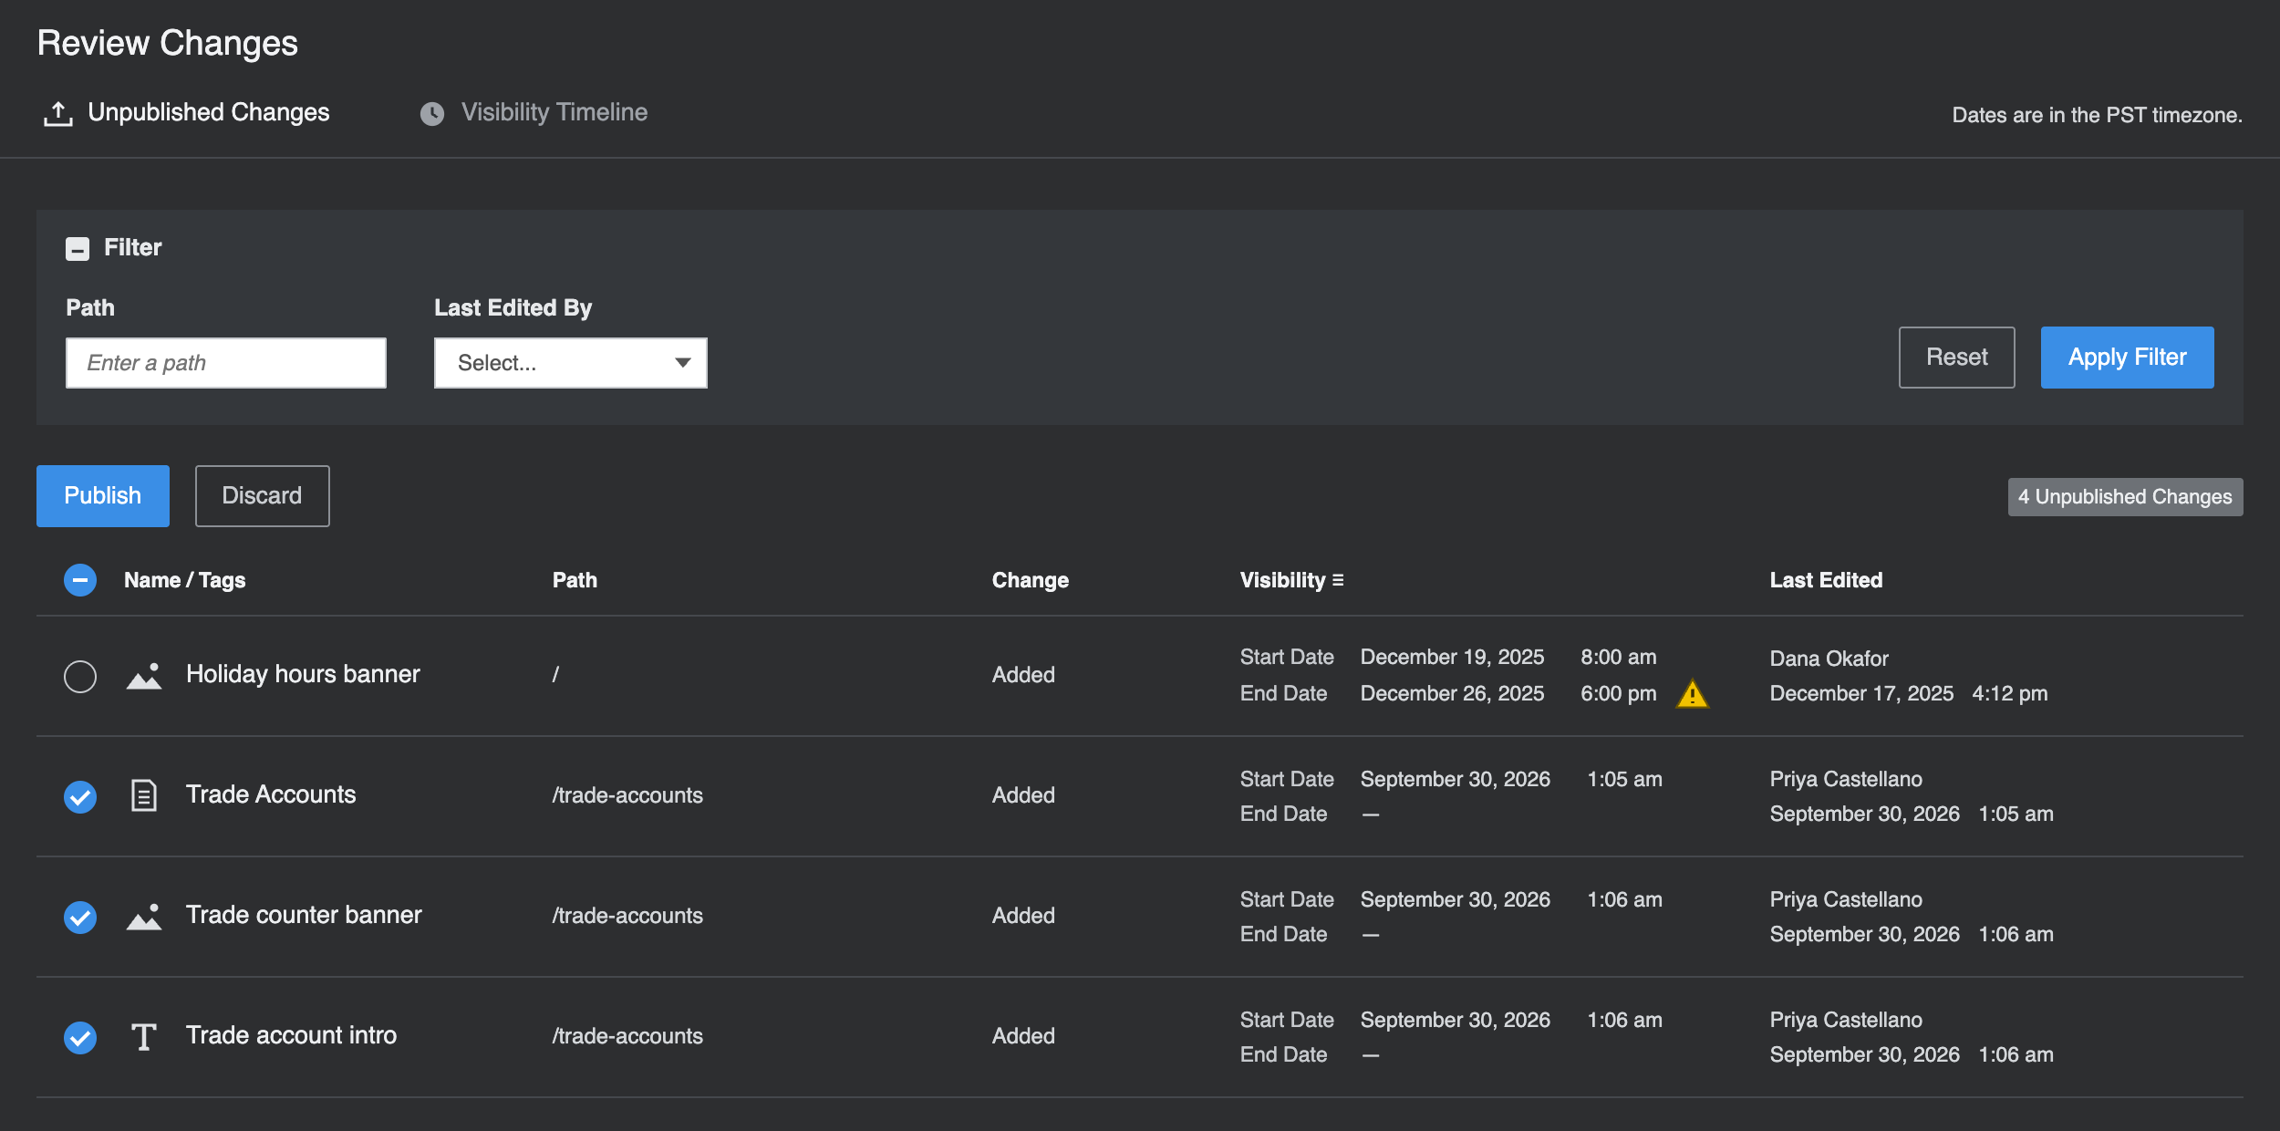The height and width of the screenshot is (1131, 2280).
Task: Click /trade-accounts path in Trade Accounts row
Action: coord(627,795)
